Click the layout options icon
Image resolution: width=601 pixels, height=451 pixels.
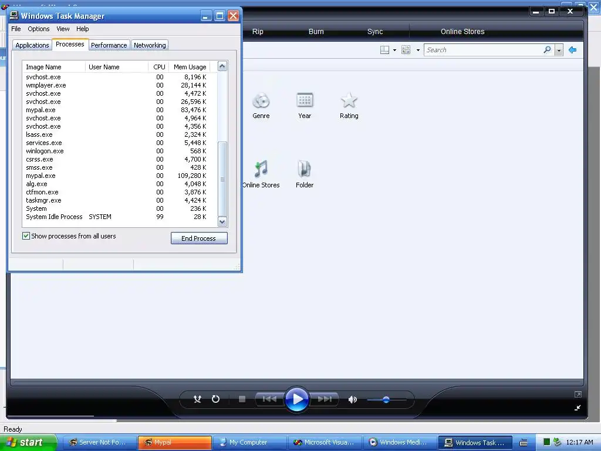384,50
